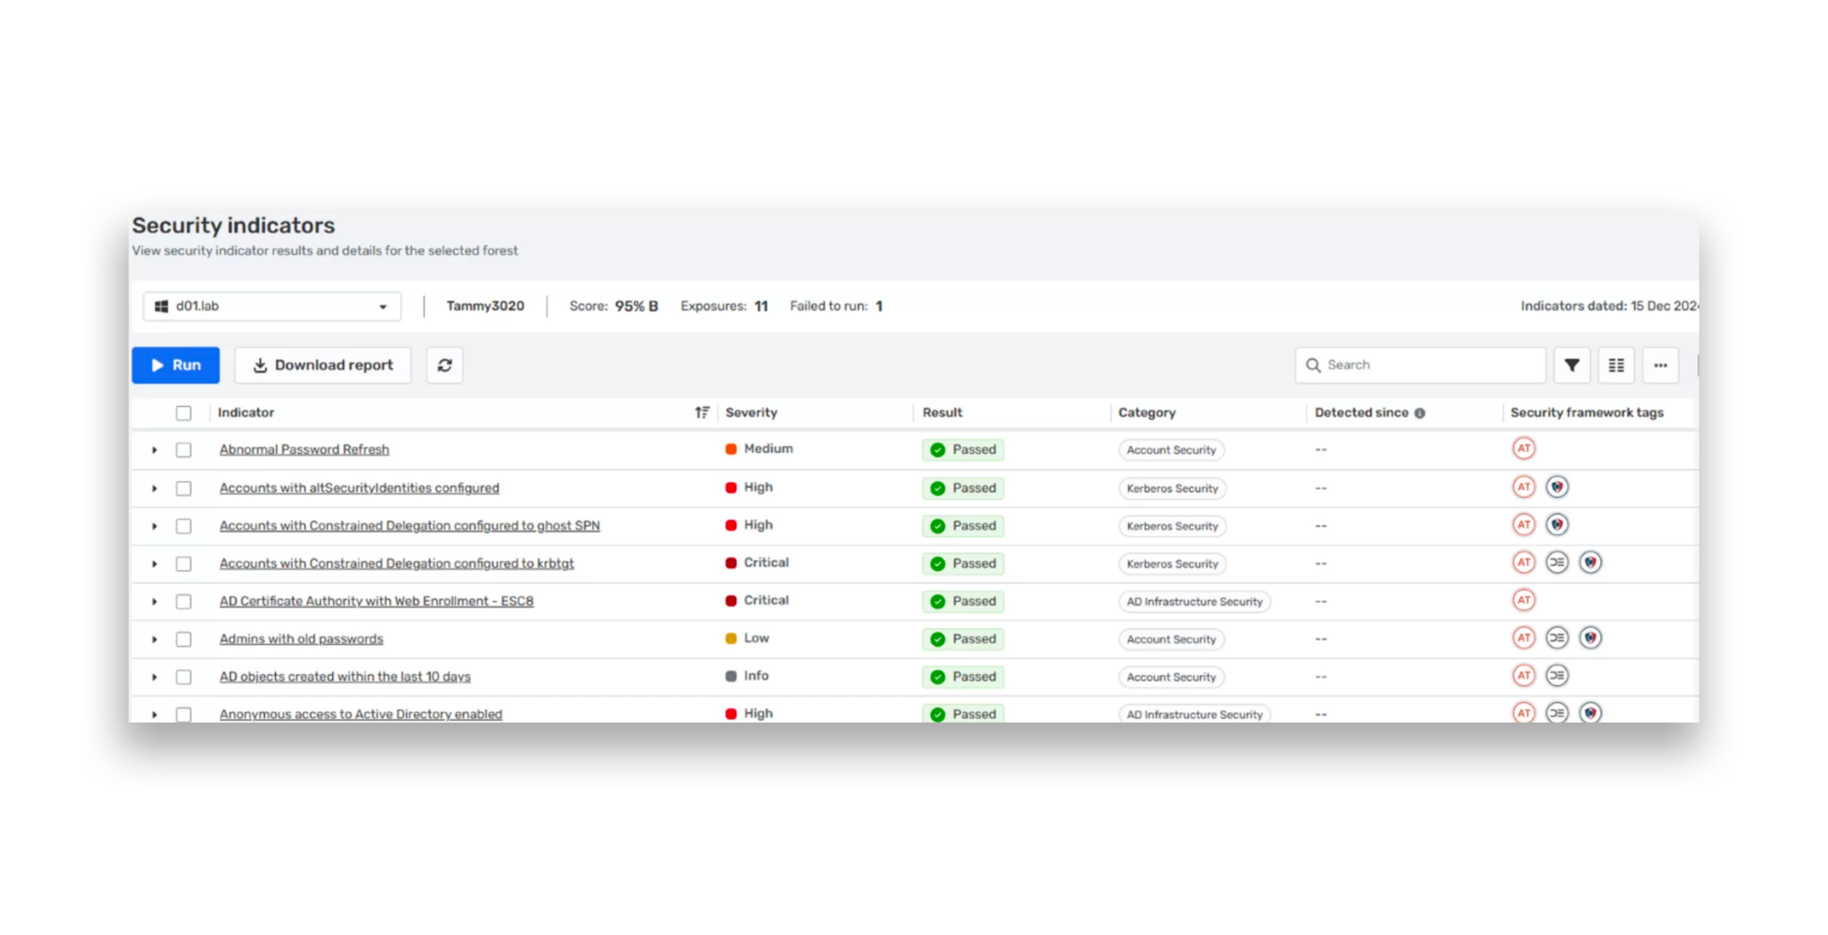Click the refresh indicators icon
The width and height of the screenshot is (1828, 935).
coord(444,365)
